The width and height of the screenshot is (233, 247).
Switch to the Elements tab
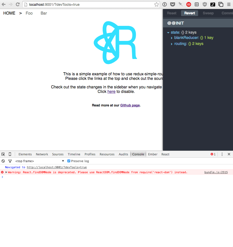tap(25, 154)
